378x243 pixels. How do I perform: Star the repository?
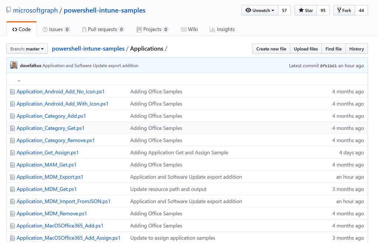pos(306,10)
